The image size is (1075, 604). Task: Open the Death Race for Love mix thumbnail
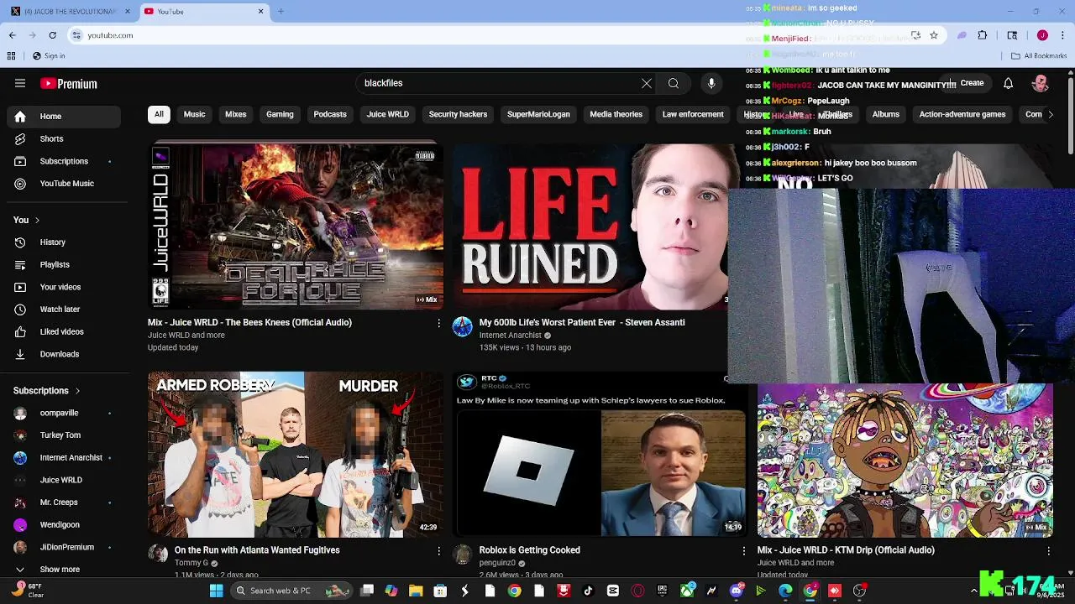(296, 226)
